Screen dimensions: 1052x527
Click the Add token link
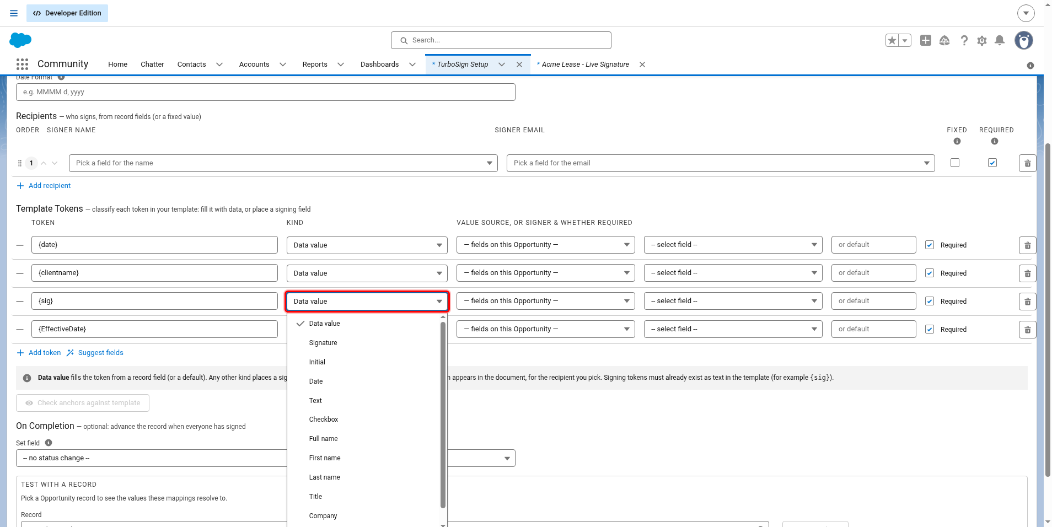click(x=39, y=353)
